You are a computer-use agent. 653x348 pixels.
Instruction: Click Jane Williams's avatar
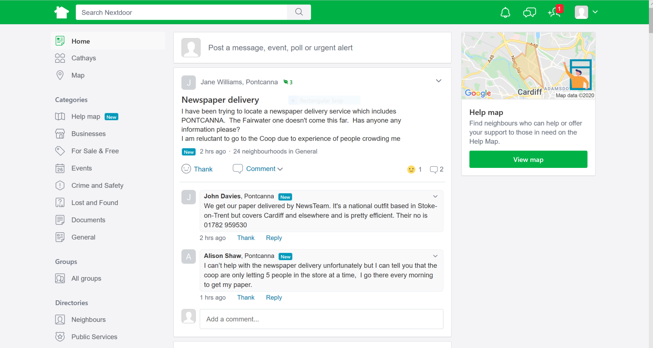click(x=189, y=82)
